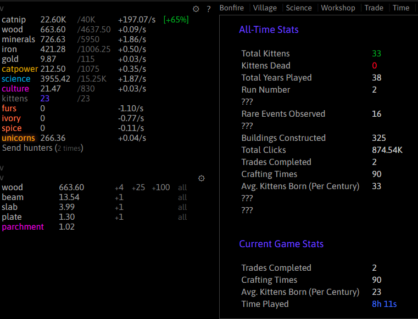Switch to the Bonfire tab

[231, 8]
